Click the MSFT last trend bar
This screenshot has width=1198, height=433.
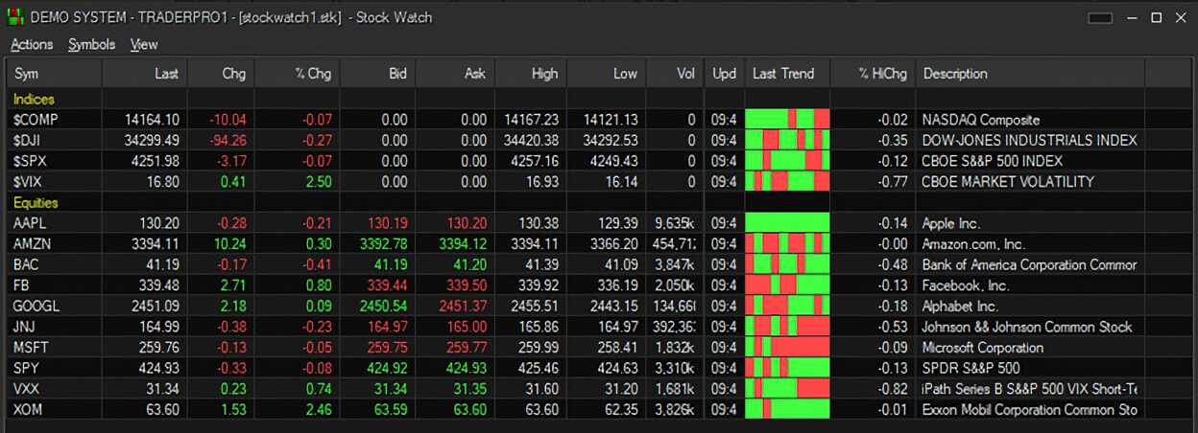click(x=788, y=348)
